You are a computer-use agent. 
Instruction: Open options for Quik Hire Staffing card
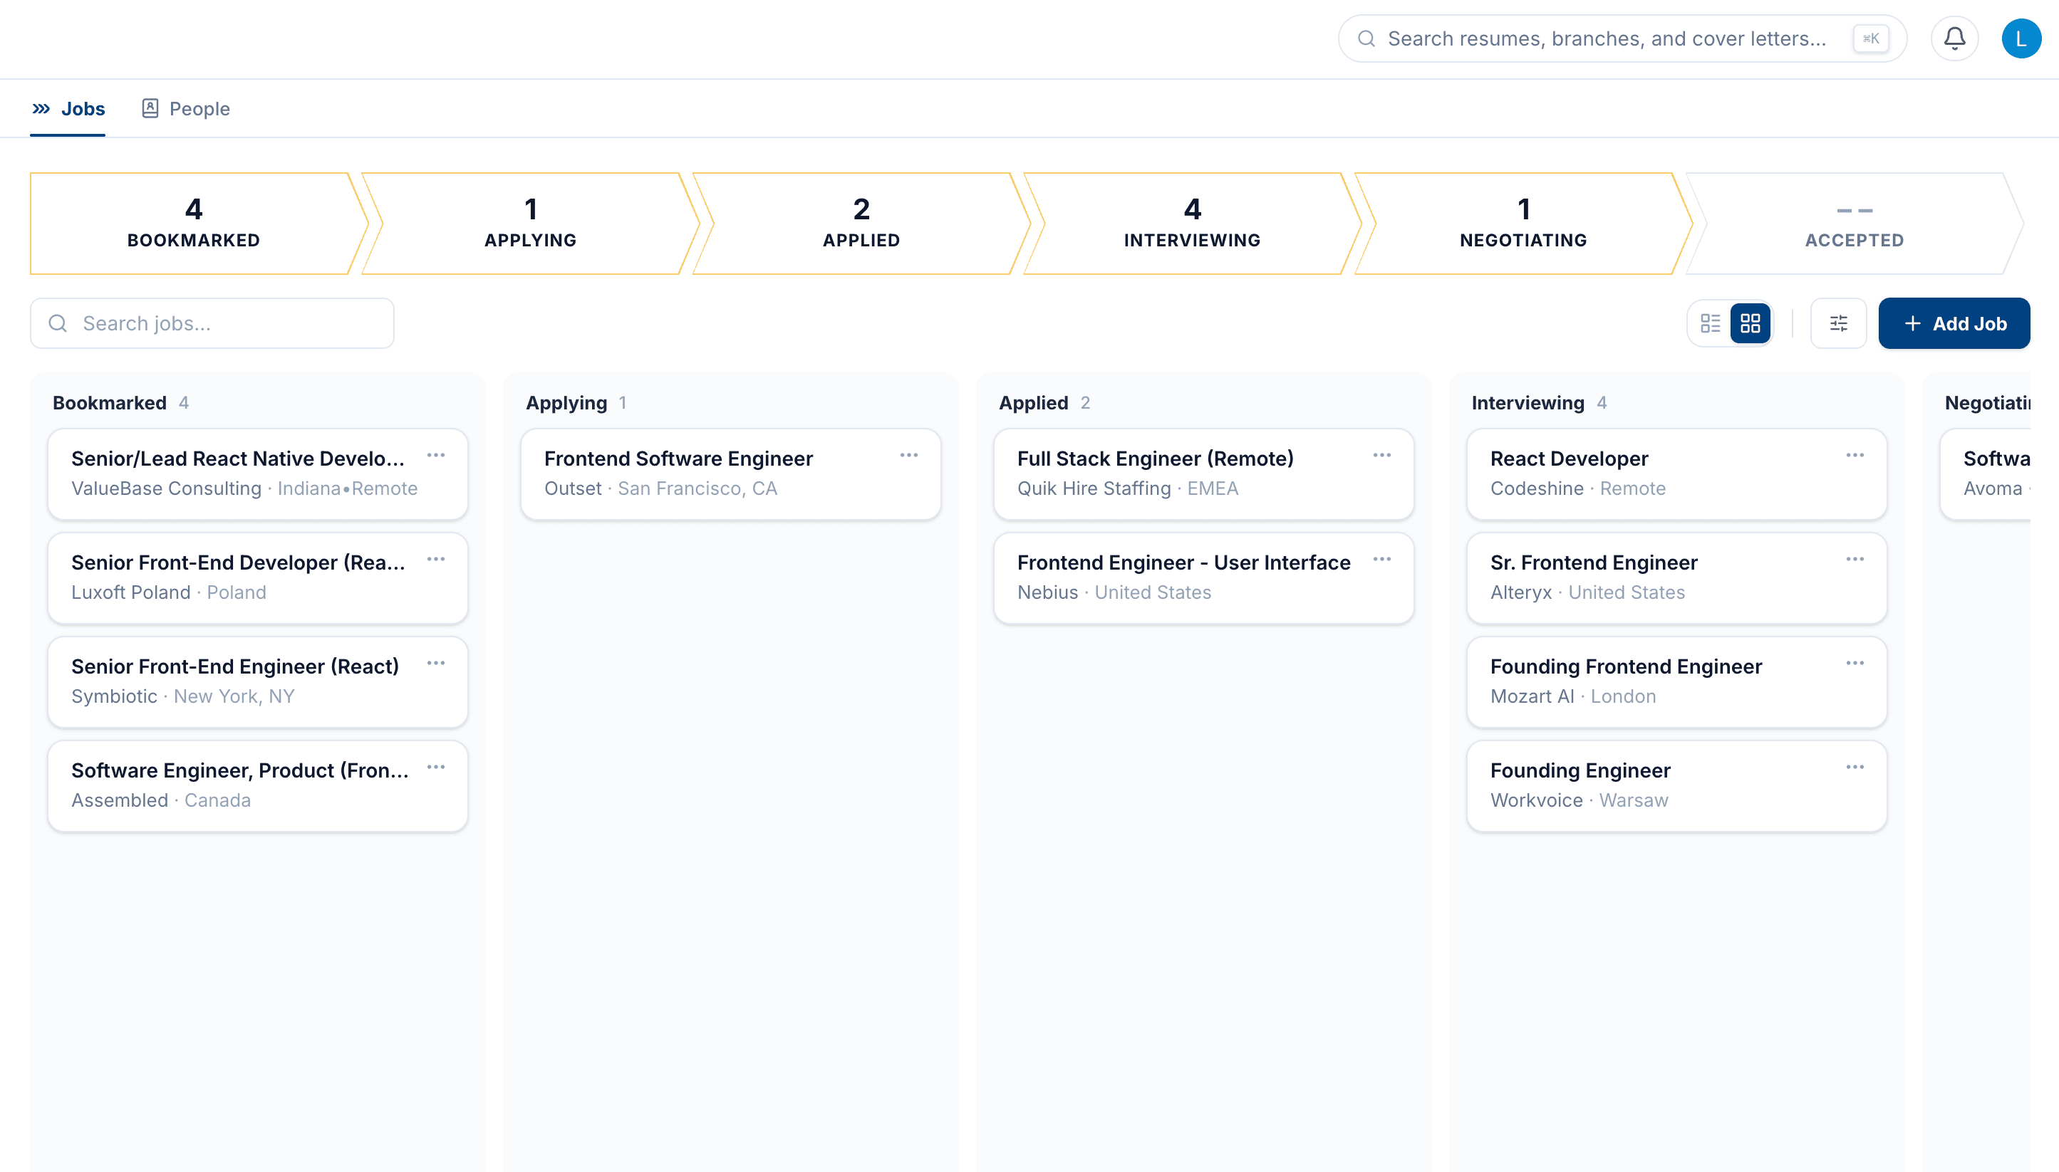(1381, 456)
